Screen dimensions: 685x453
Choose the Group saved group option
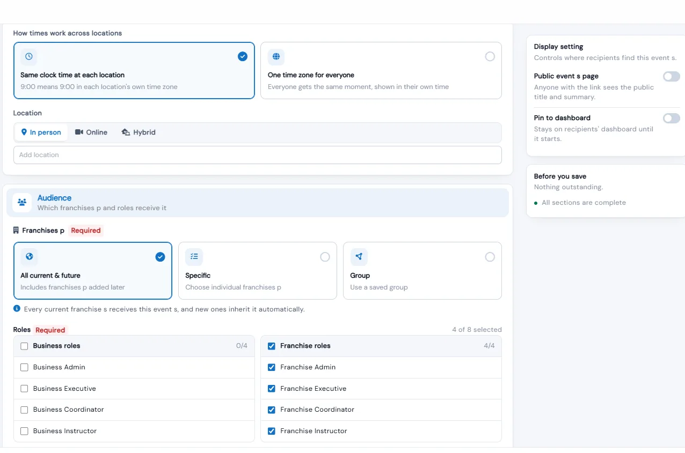tap(422, 271)
